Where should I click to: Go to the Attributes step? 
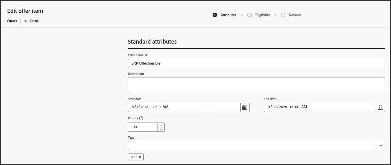tap(225, 15)
